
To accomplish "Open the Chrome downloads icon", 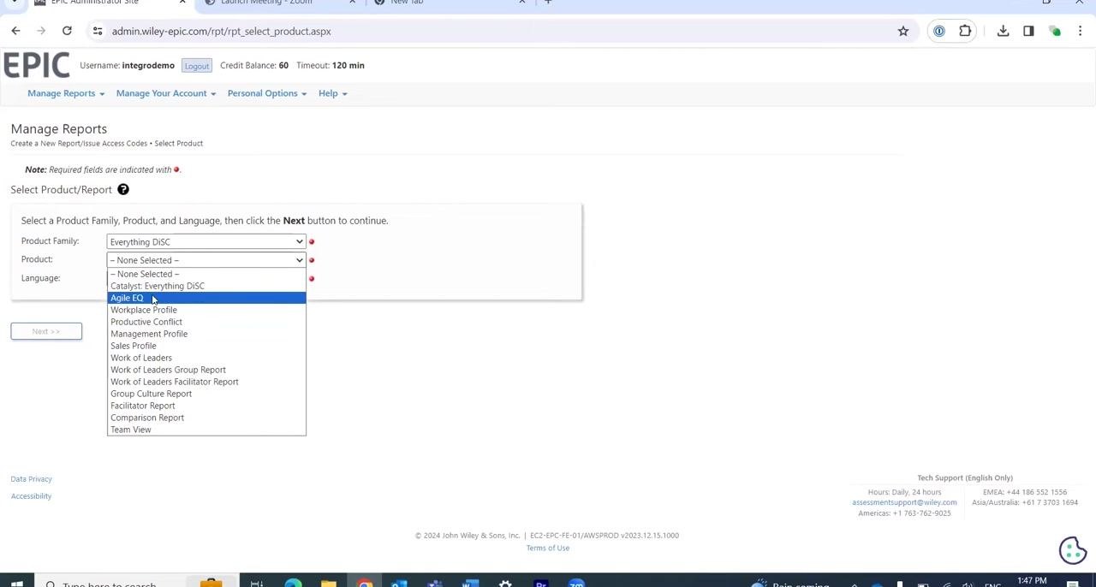I will pos(1003,31).
